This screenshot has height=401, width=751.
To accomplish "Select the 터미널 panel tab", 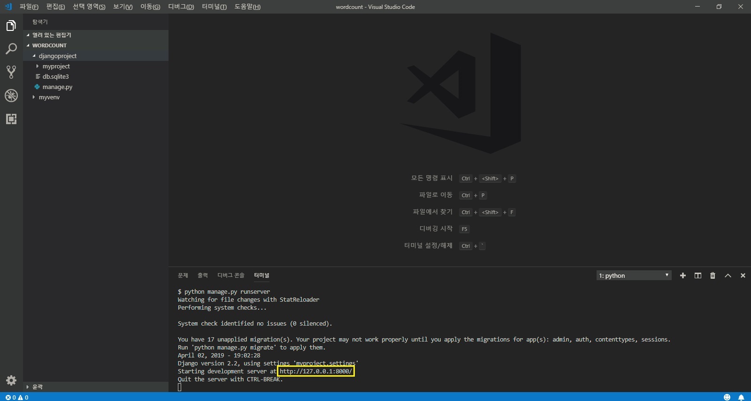I will tap(261, 275).
